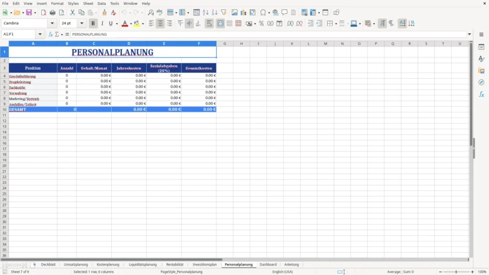The height and width of the screenshot is (275, 489).
Task: Toggle Align Right
Action: coord(170,23)
